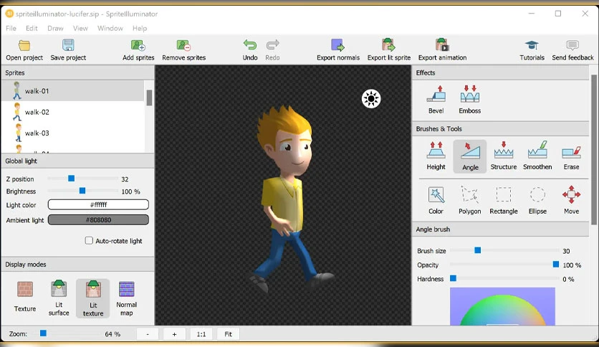Viewport: 599px width, 347px height.
Task: Choose the Color selection tool
Action: point(436,200)
